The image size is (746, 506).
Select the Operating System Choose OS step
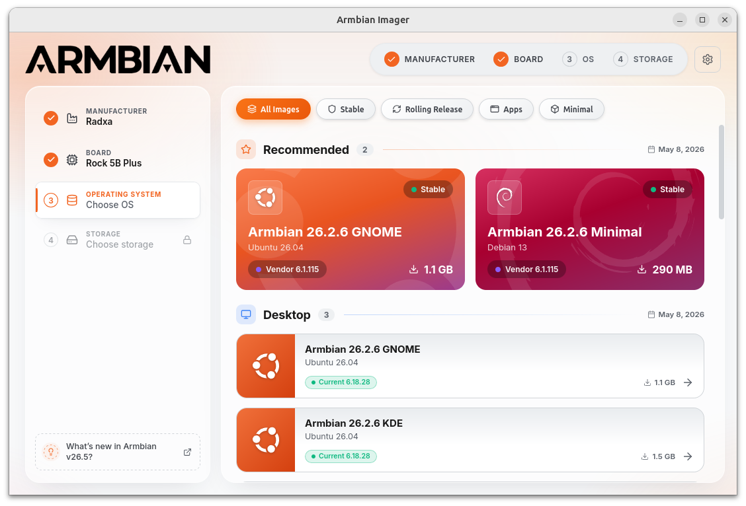[x=118, y=200]
